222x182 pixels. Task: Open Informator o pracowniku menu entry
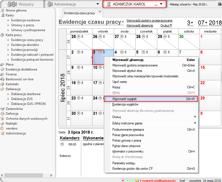(x=151, y=151)
